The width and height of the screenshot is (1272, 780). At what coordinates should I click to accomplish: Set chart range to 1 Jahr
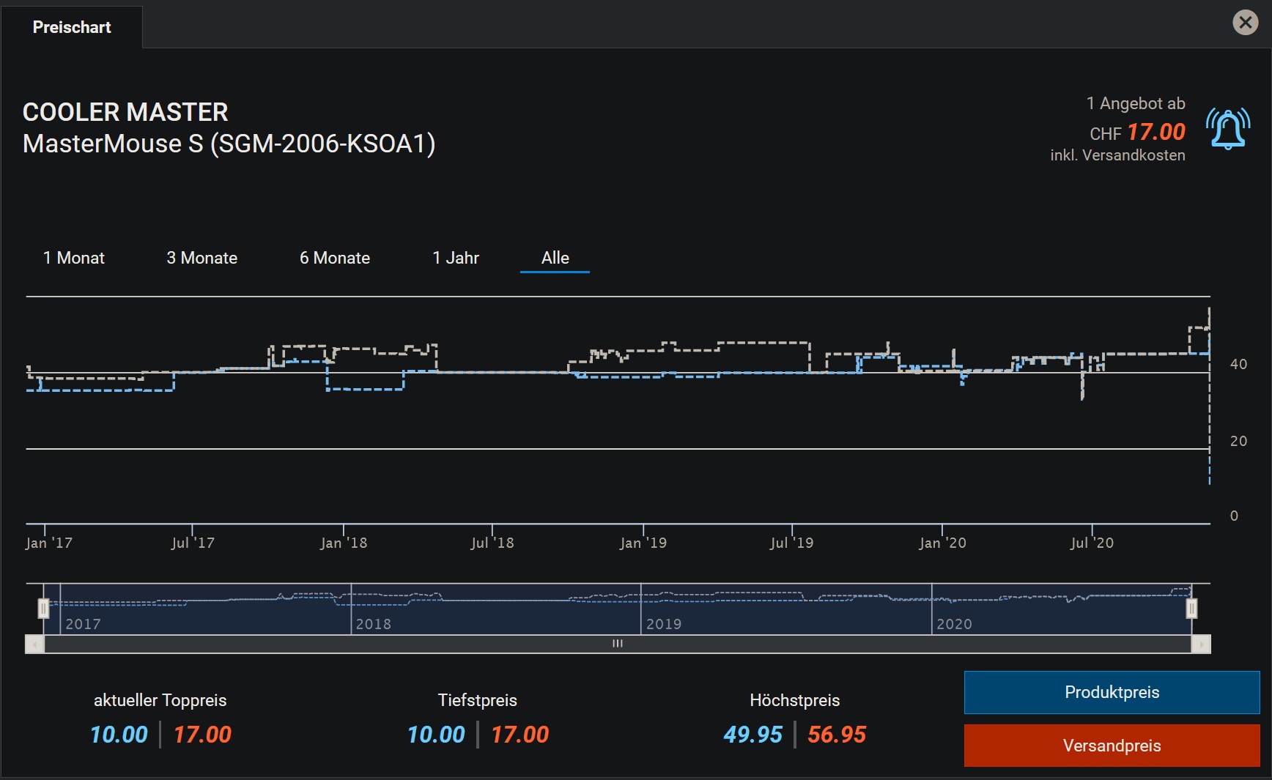[455, 258]
